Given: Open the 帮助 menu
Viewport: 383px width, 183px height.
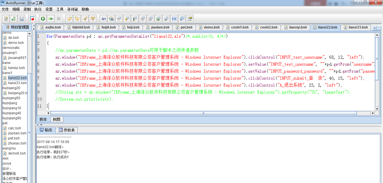Looking at the screenshot, I should pos(85,9).
